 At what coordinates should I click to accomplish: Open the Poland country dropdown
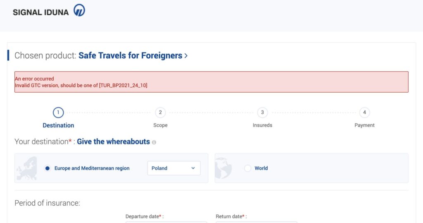(174, 168)
